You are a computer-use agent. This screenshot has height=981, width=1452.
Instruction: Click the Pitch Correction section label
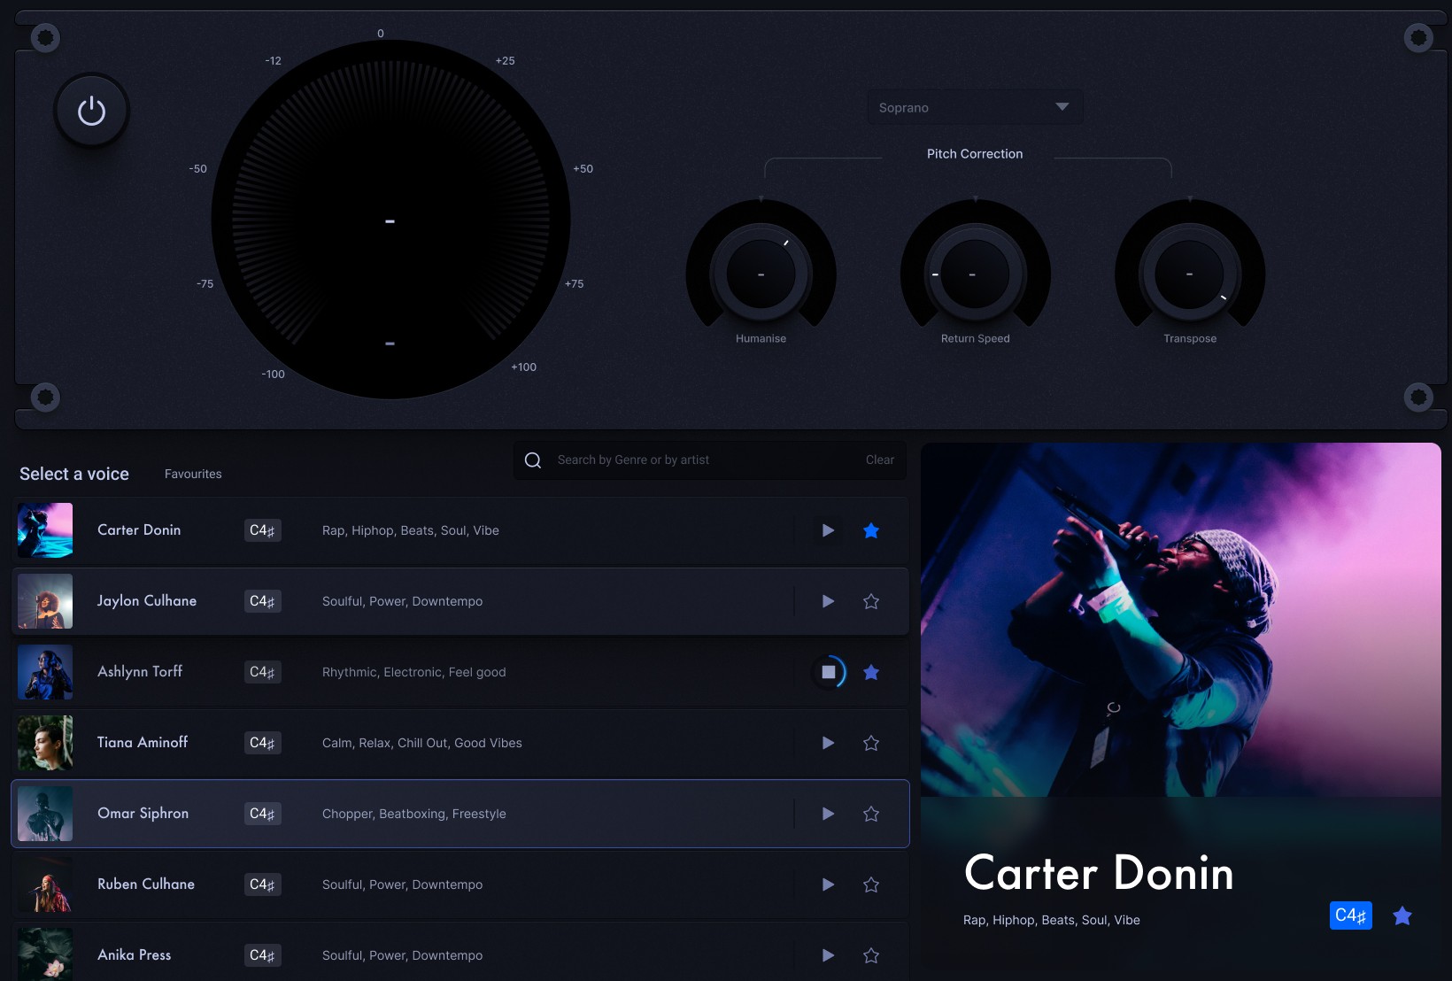[974, 153]
